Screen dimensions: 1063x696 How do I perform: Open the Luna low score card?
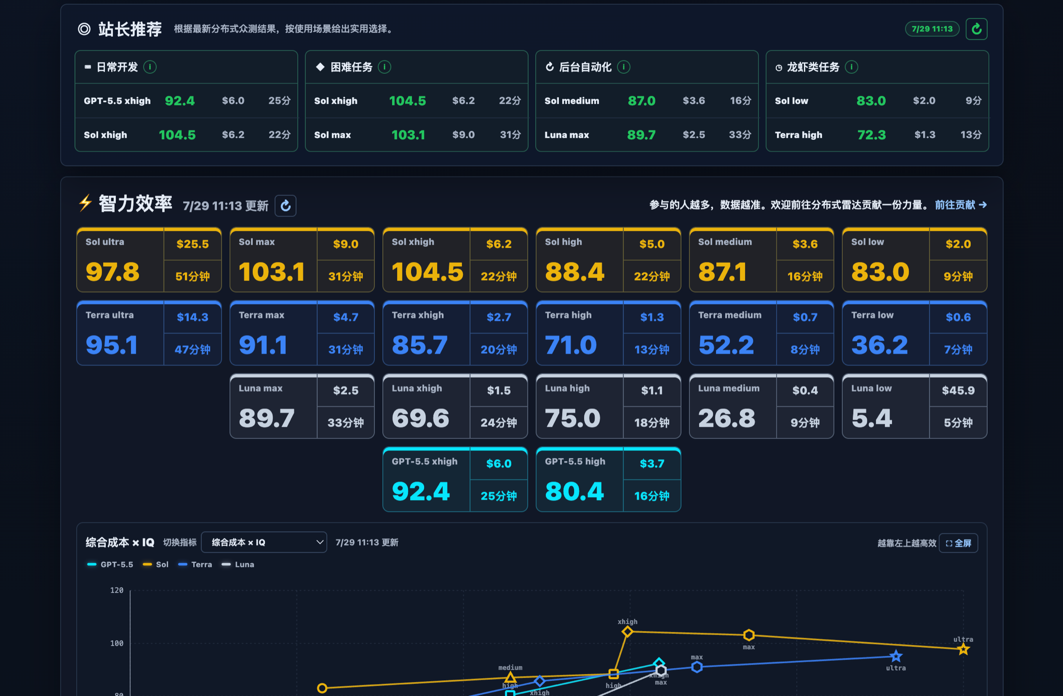pyautogui.click(x=914, y=406)
